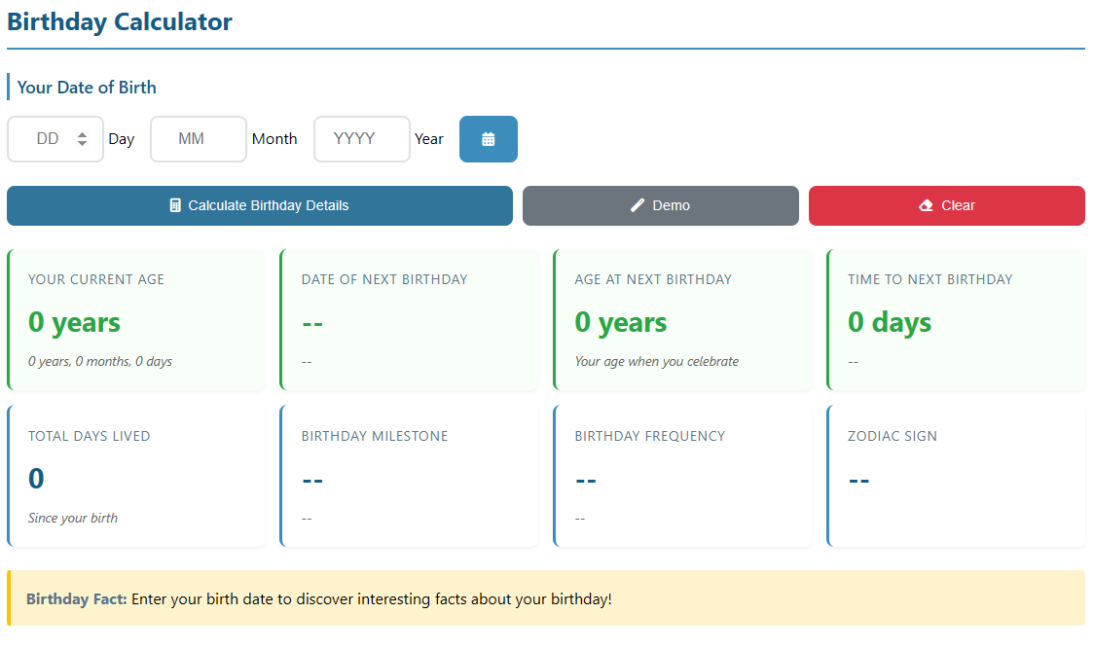Screen dimensions: 1094x650
Task: Hit the red Clear button
Action: (x=946, y=205)
